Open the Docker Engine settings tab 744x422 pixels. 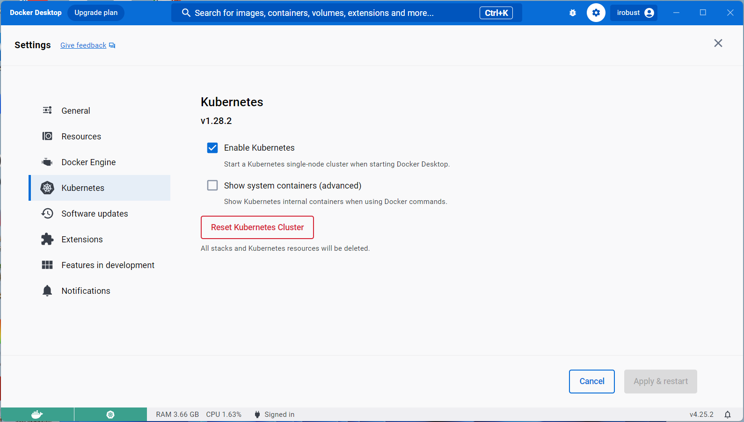pos(100,162)
